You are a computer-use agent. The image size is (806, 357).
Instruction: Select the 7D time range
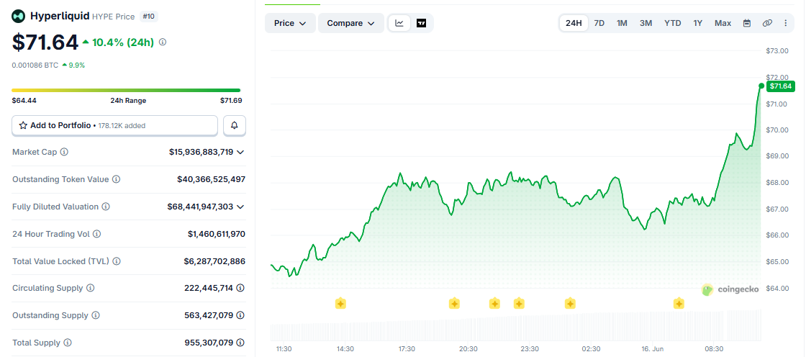point(599,23)
